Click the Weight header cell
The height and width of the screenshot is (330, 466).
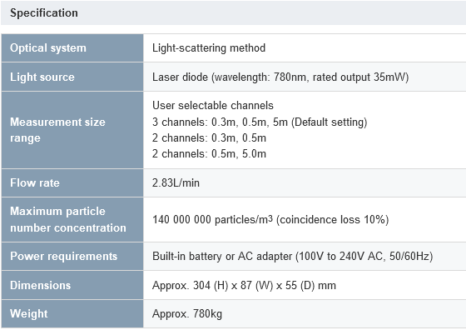(x=72, y=314)
